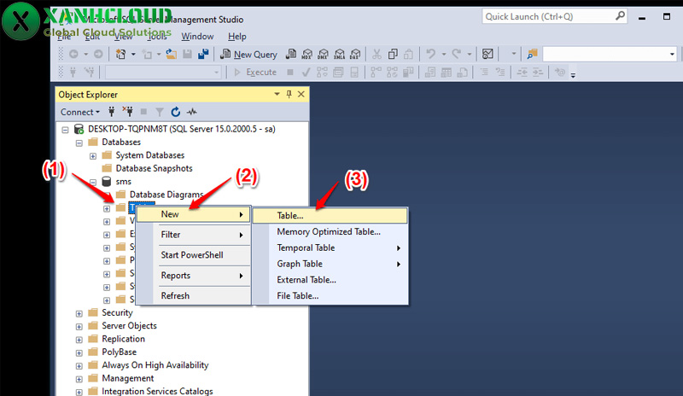Screen dimensions: 683x396
Task: Open toolbar options overflow arrow
Action: point(573,75)
